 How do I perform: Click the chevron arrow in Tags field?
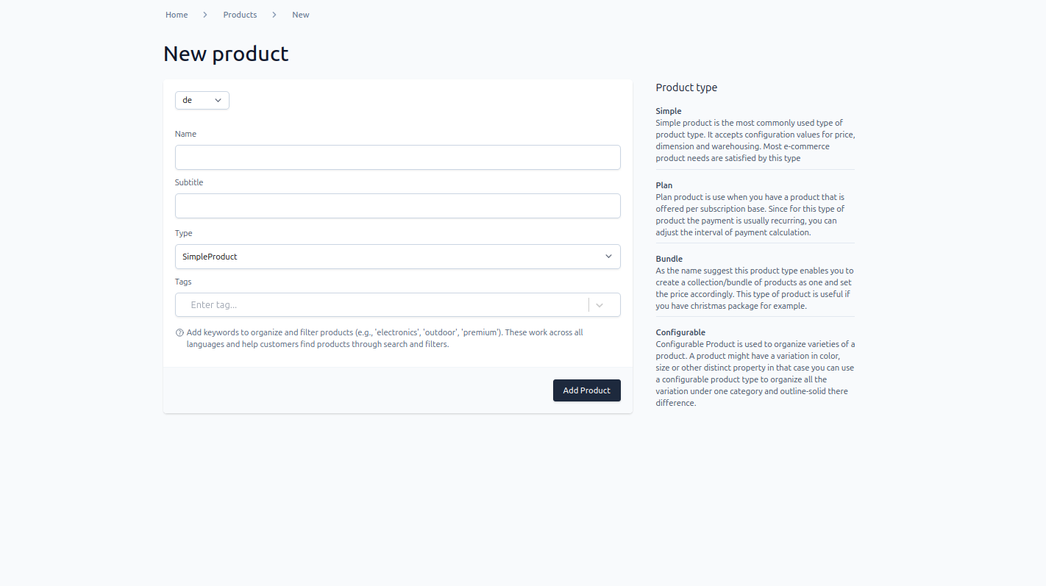point(600,305)
